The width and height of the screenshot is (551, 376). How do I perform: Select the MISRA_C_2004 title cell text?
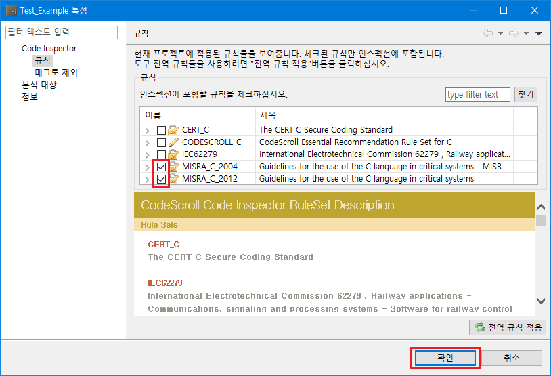[383, 167]
